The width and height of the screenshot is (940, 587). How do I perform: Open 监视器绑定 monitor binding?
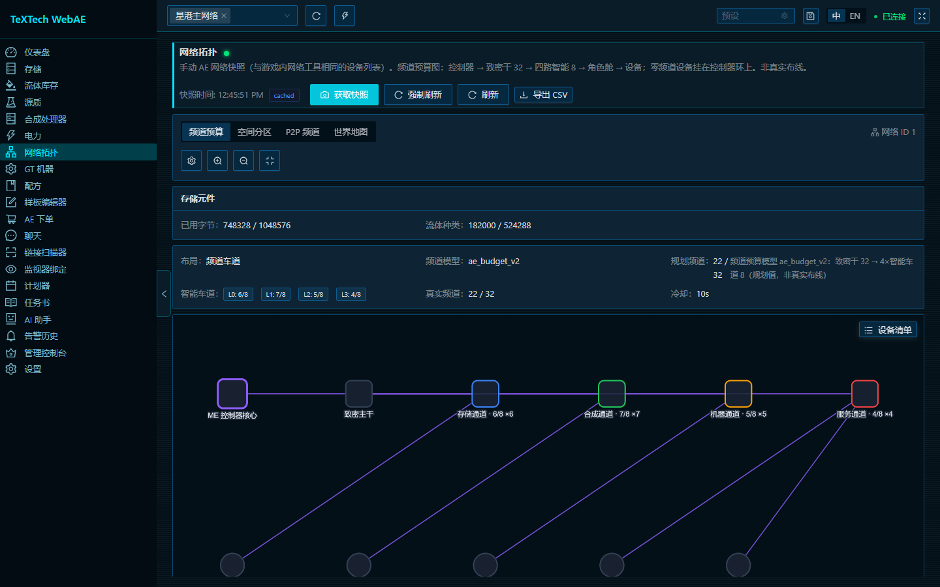[78, 269]
